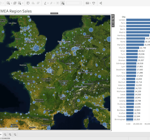Screen dimensions: 150x140
Task: Click the Bochum city label
Action: pyautogui.click(x=122, y=82)
